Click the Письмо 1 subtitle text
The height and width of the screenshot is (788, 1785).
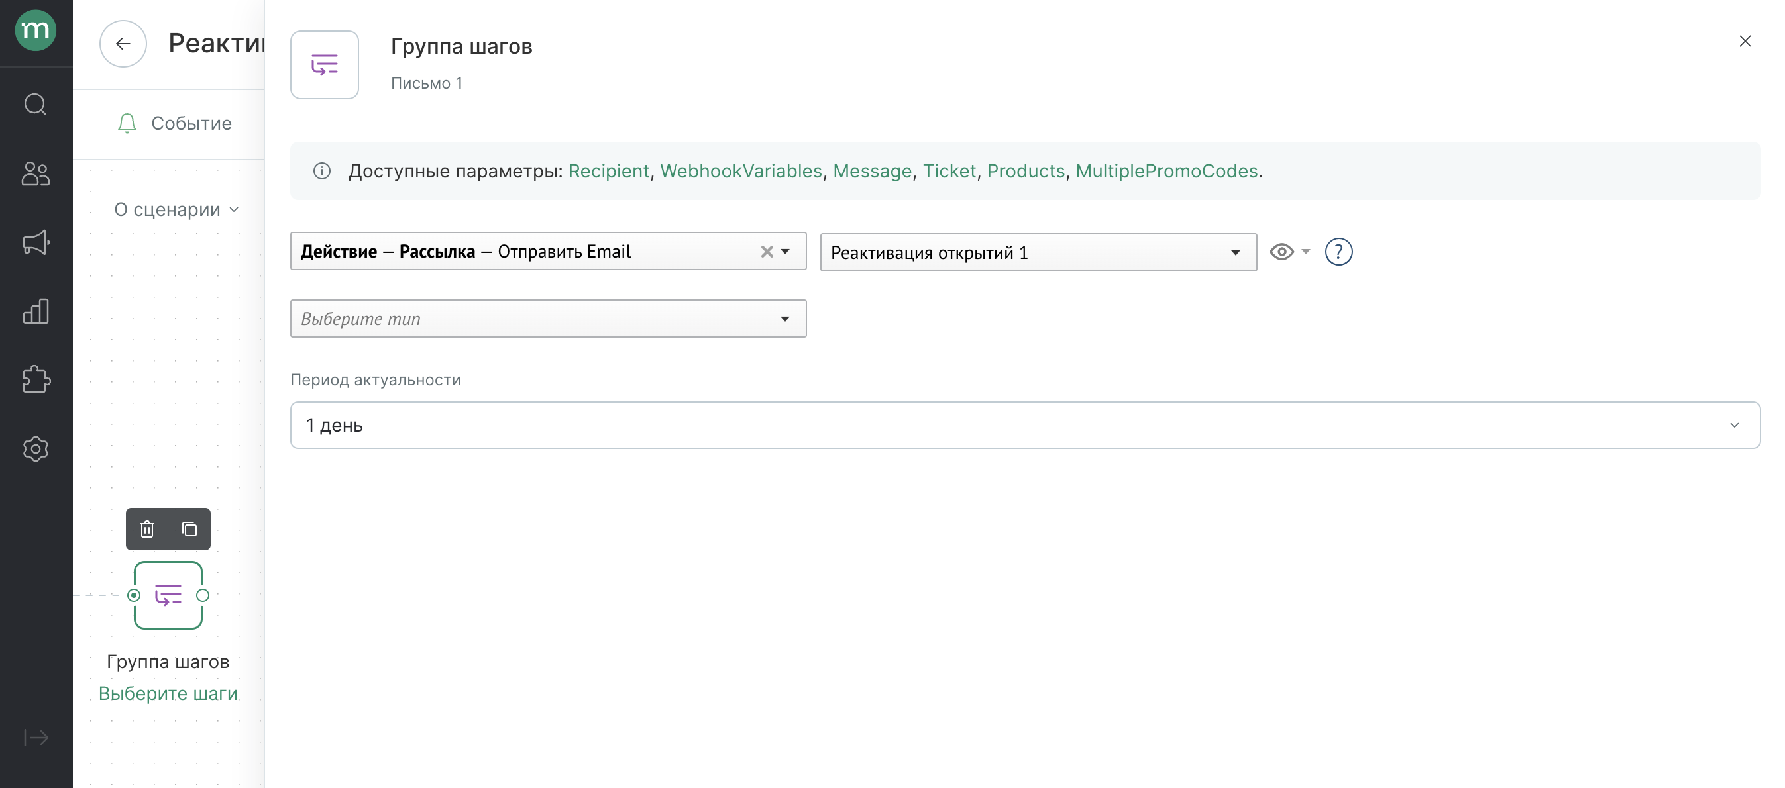coord(426,83)
